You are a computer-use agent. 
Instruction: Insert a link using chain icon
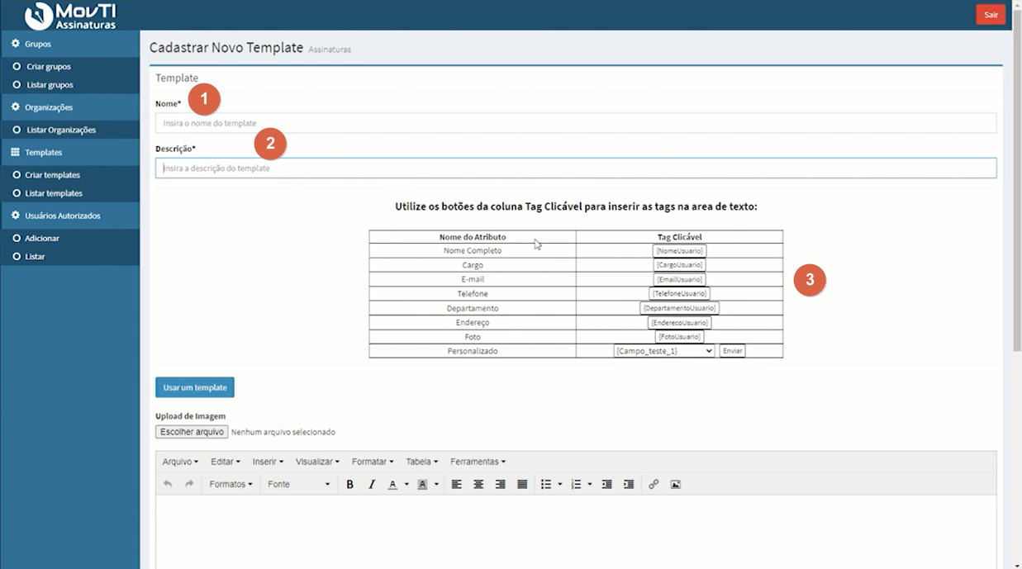click(654, 485)
